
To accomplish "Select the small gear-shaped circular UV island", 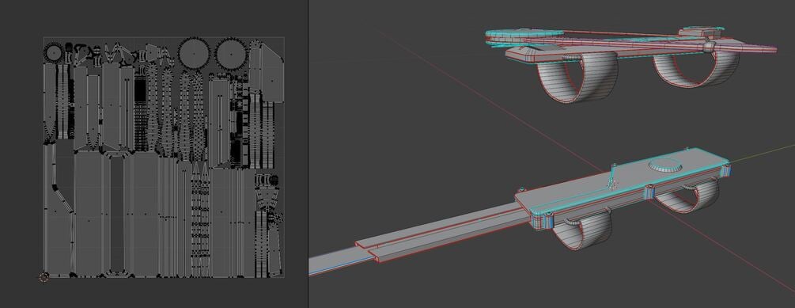I will click(x=53, y=52).
